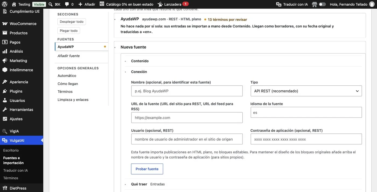This screenshot has width=377, height=192.
Task: Toggle the switch beside Hola, Fernando Tellado
Action: (x=322, y=4)
